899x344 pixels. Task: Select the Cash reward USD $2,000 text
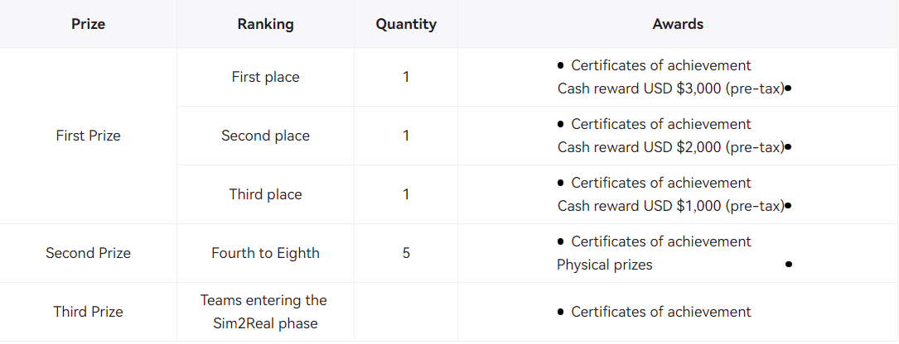click(x=670, y=147)
